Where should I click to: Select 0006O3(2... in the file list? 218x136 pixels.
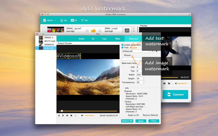point(46,45)
